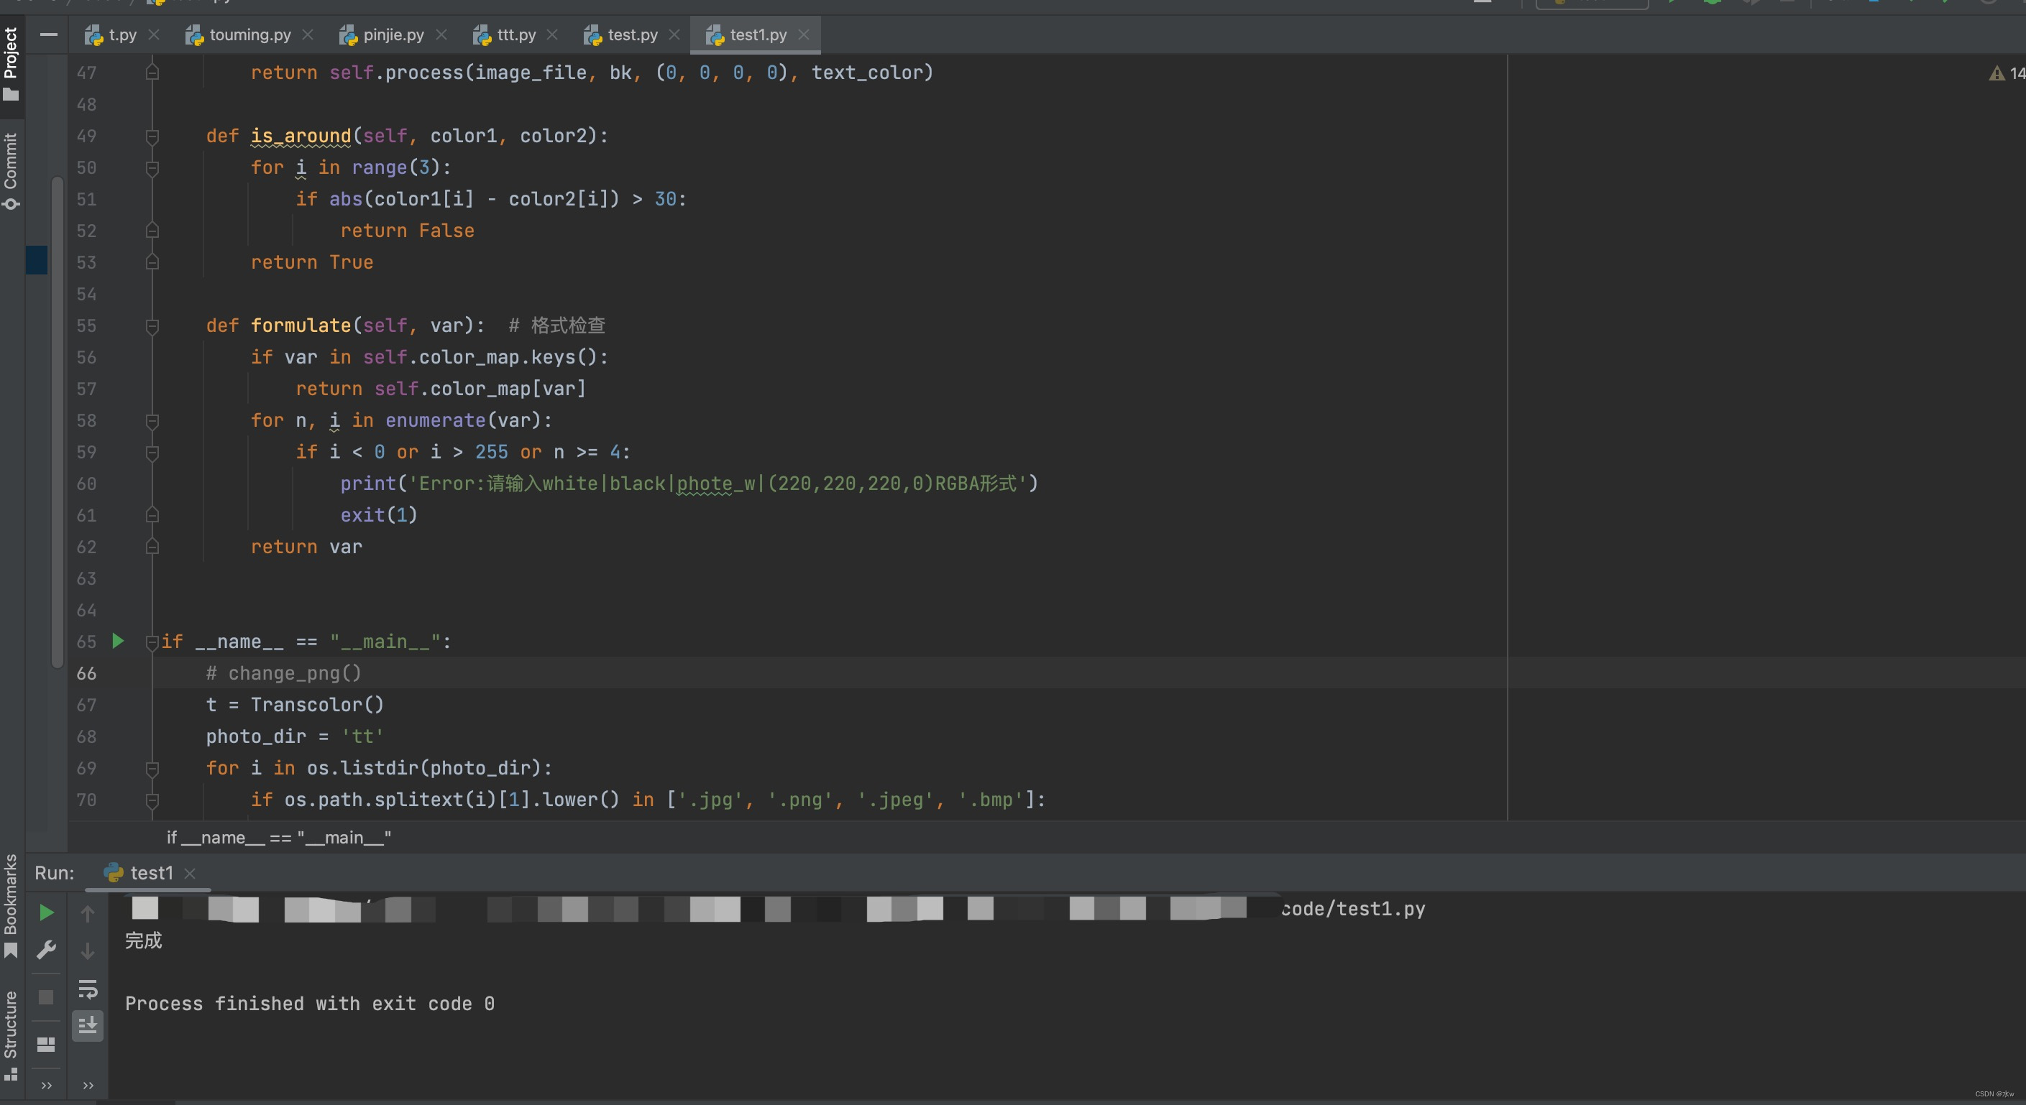Click Up the Stack Trace arrow
Image resolution: width=2026 pixels, height=1105 pixels.
pyautogui.click(x=87, y=913)
